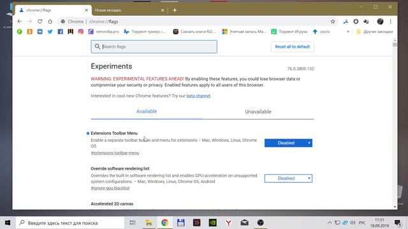Open the orange square bookmark icon

tap(30, 32)
